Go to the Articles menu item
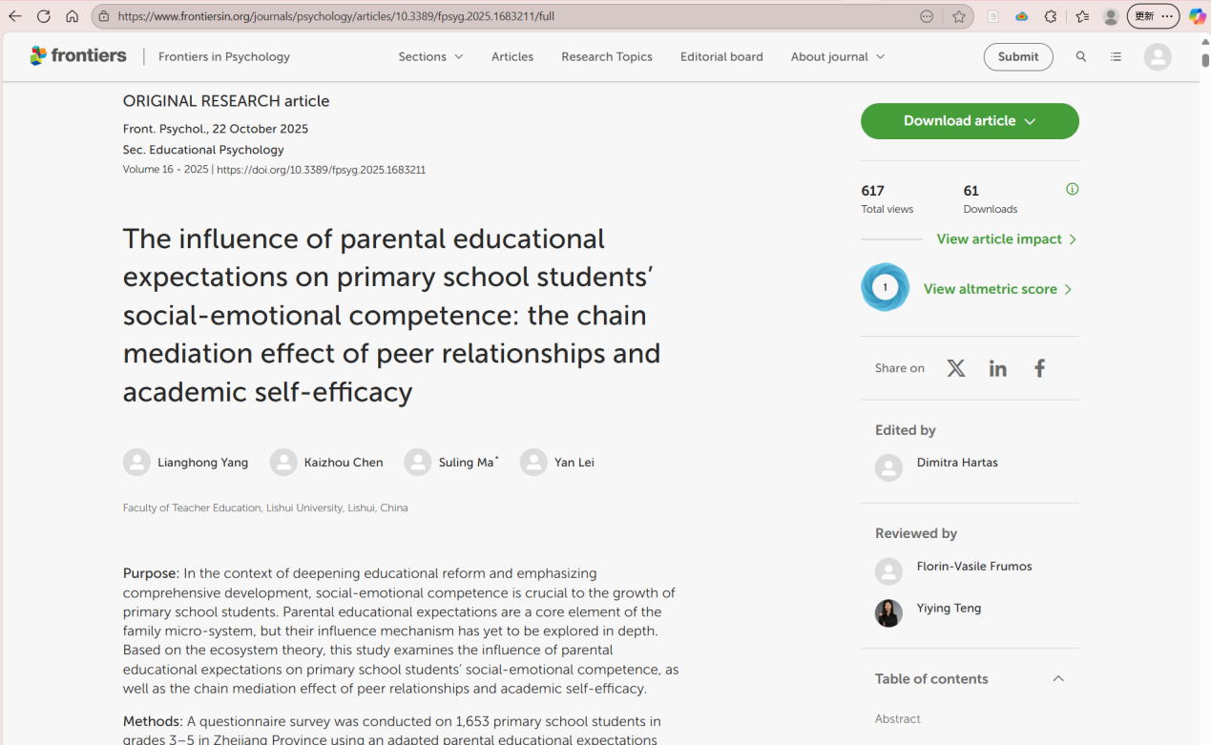The width and height of the screenshot is (1211, 745). tap(512, 57)
